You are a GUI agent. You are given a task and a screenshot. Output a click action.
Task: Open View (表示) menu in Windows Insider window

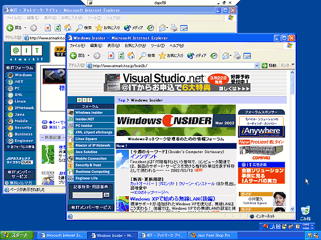tap(113, 46)
